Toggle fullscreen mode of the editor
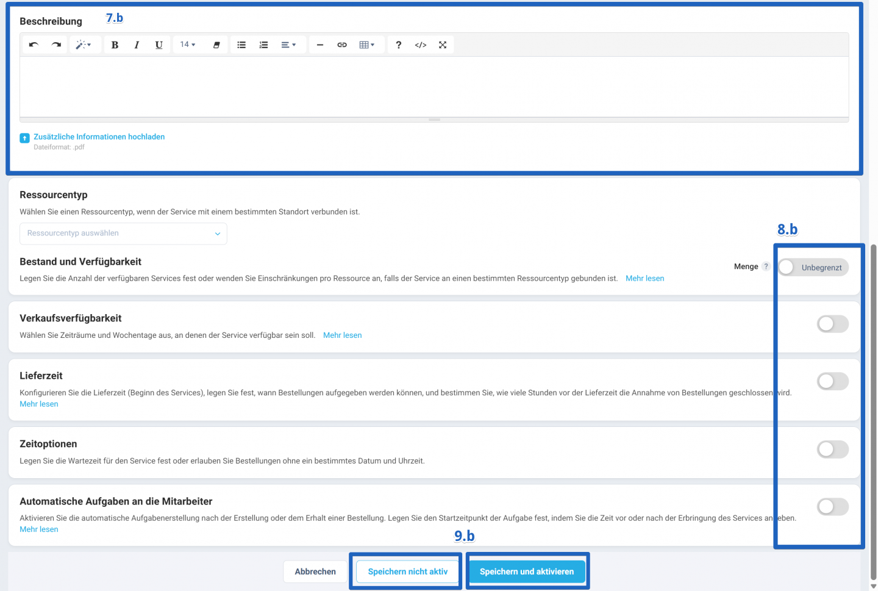 tap(443, 45)
